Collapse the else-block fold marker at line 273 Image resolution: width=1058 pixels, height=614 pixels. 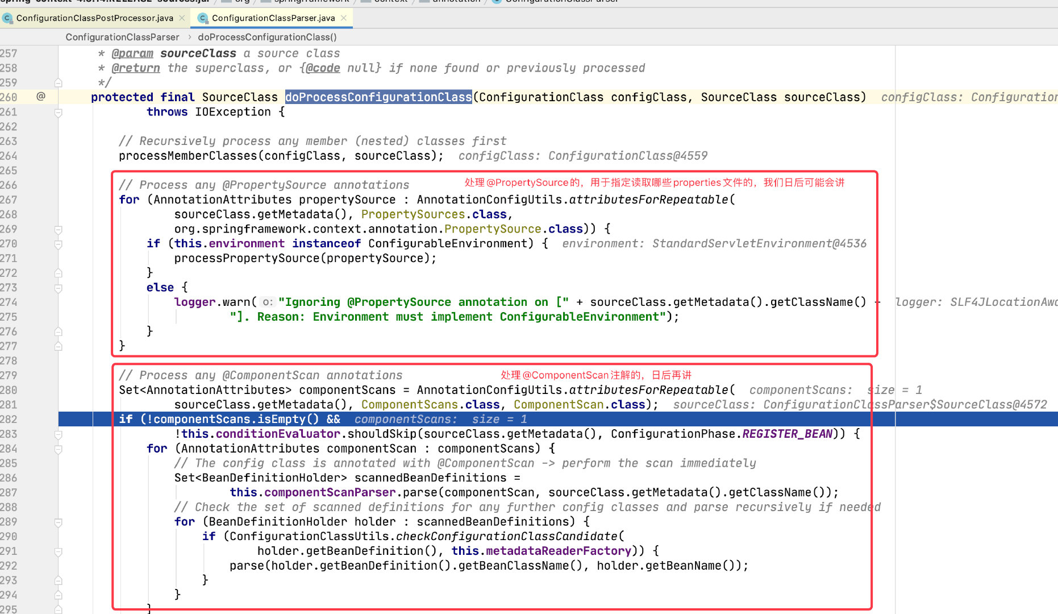(x=58, y=288)
